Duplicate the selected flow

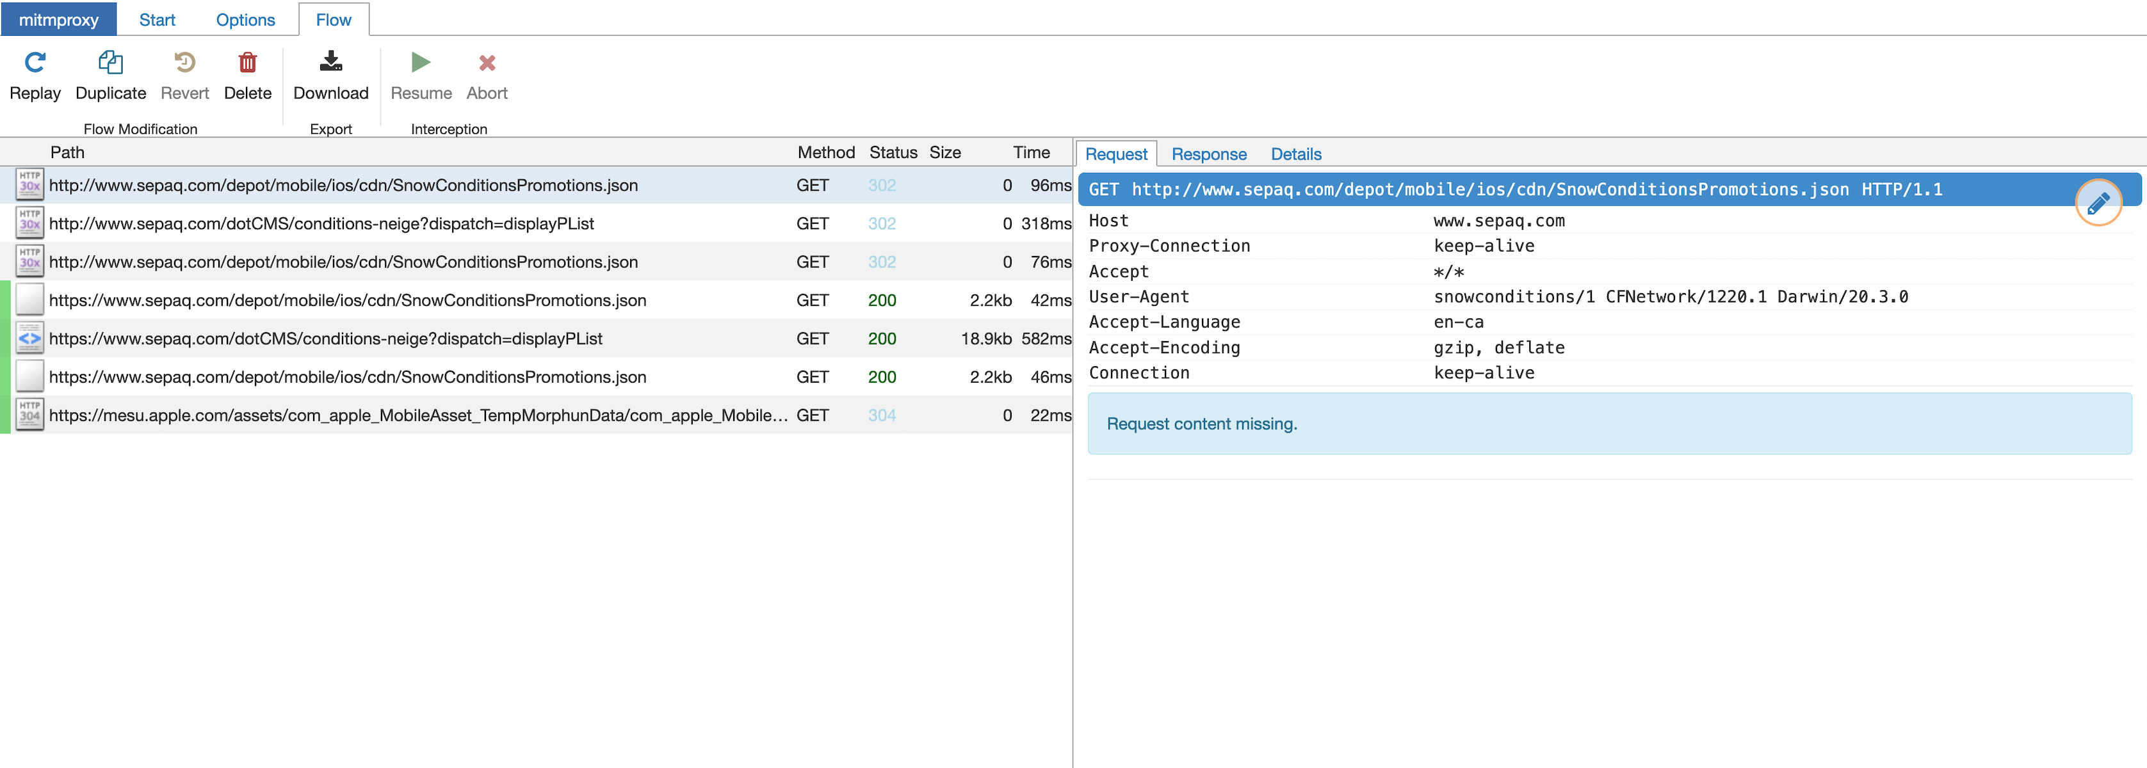click(x=111, y=63)
